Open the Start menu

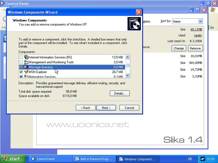pyautogui.click(x=13, y=159)
